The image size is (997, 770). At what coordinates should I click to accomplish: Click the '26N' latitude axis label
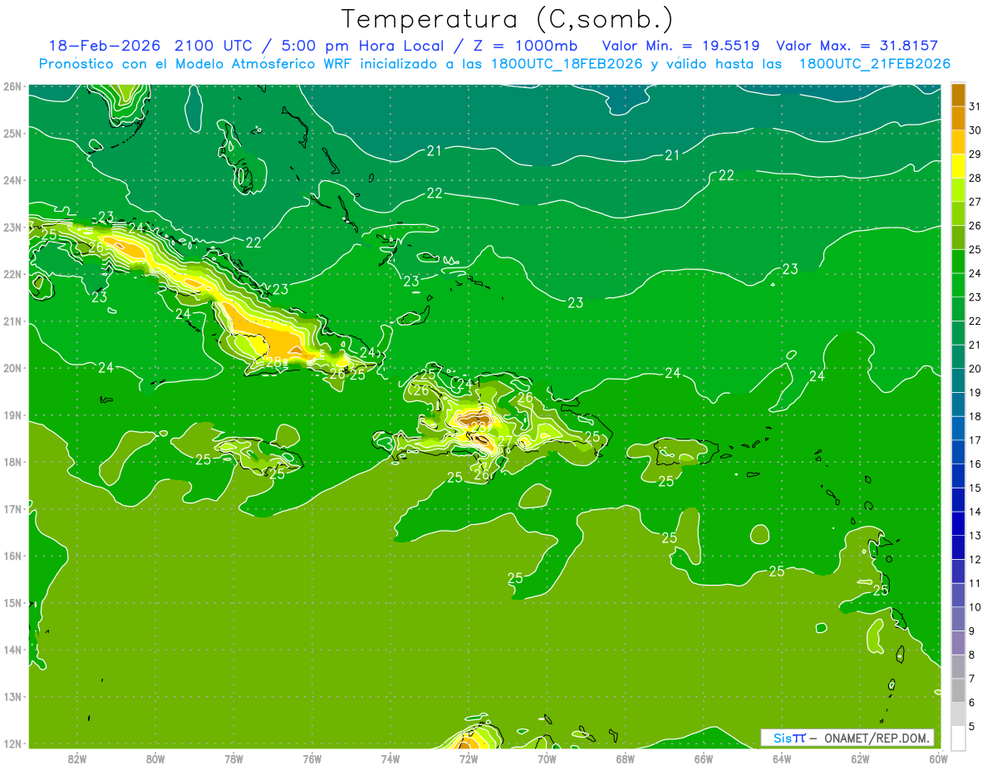12,86
